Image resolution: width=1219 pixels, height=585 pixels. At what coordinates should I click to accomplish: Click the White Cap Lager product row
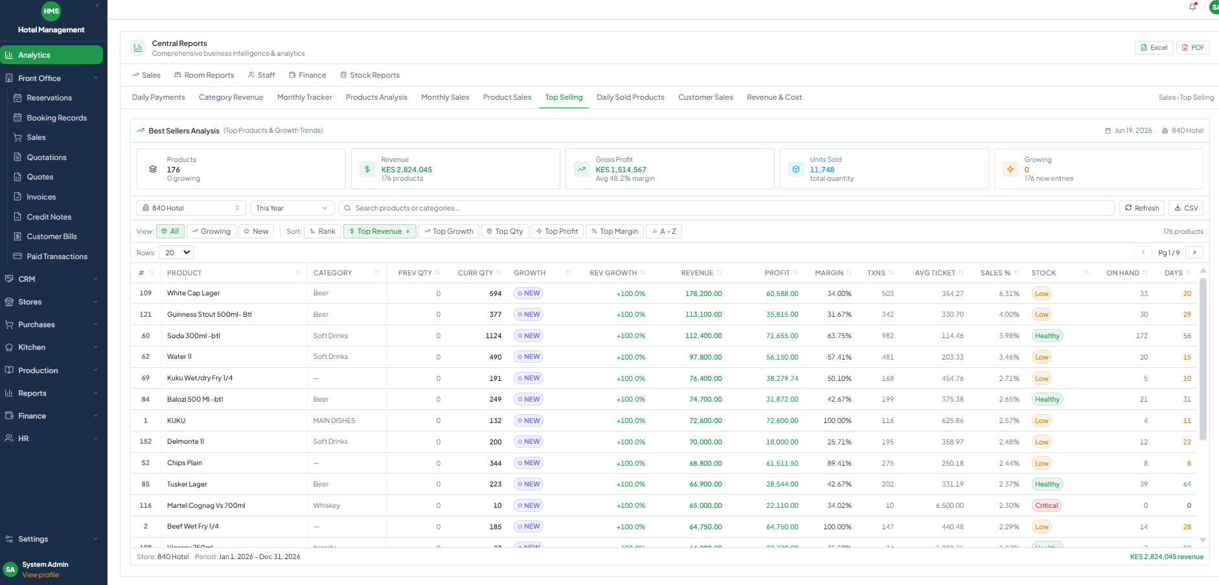(664, 293)
